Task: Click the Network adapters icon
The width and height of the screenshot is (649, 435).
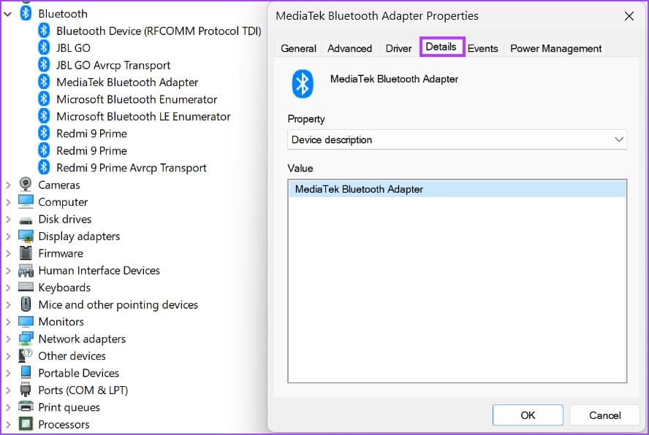Action: pos(26,339)
